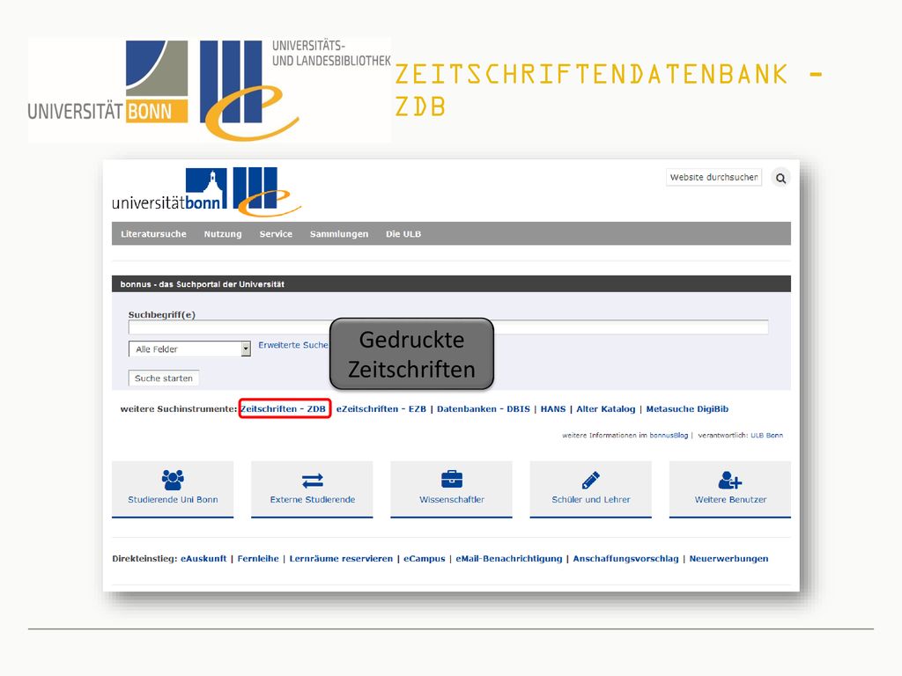Open the Anschaffungsvorschlag link

[x=625, y=558]
